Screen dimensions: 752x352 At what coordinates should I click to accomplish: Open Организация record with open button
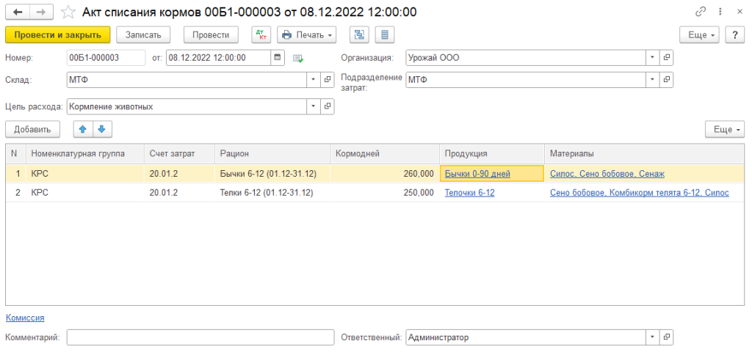666,57
